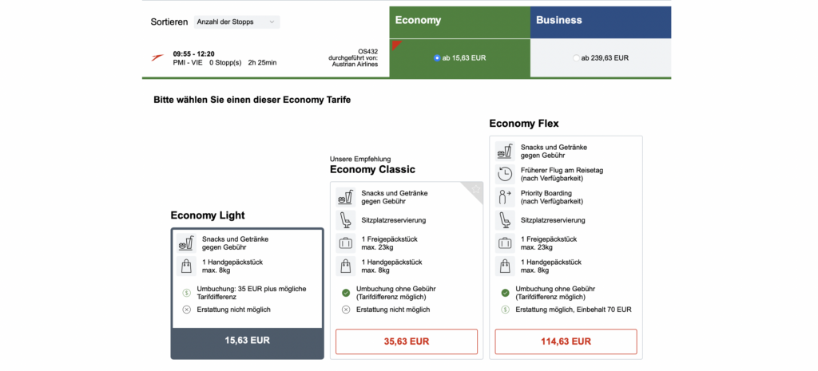
Task: Click Economy Classic seat reservation icon
Action: point(345,219)
